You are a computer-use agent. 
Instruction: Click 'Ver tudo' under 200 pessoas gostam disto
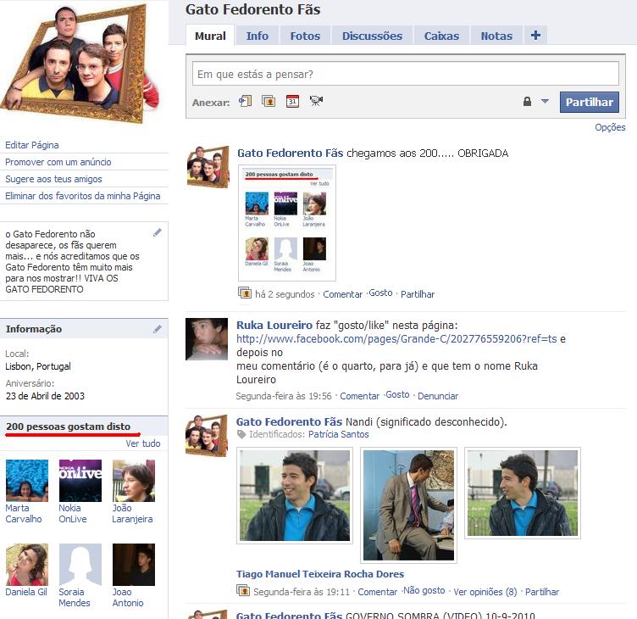[143, 443]
